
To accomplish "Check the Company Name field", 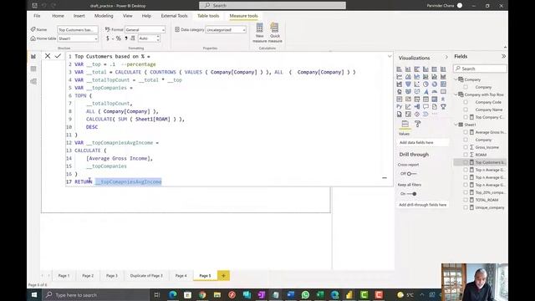I will click(466, 110).
